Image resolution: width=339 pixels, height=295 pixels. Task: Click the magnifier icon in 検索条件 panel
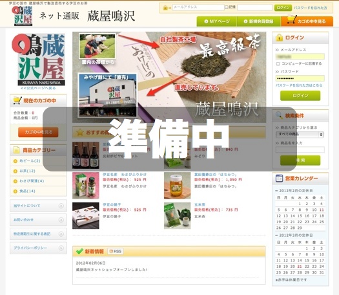pos(279,115)
